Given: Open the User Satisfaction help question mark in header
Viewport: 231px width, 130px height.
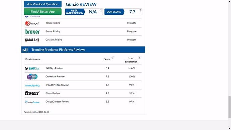Looking at the screenshot, I should click(101, 10).
